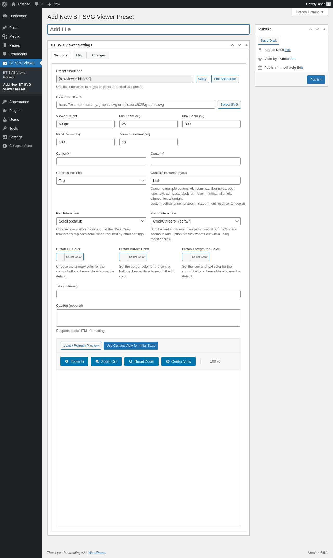Click the SVG Source URL field

click(136, 105)
